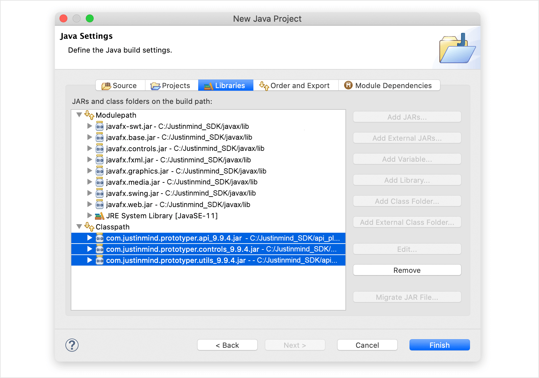Click the Edit... button
This screenshot has width=539, height=378.
pyautogui.click(x=407, y=249)
